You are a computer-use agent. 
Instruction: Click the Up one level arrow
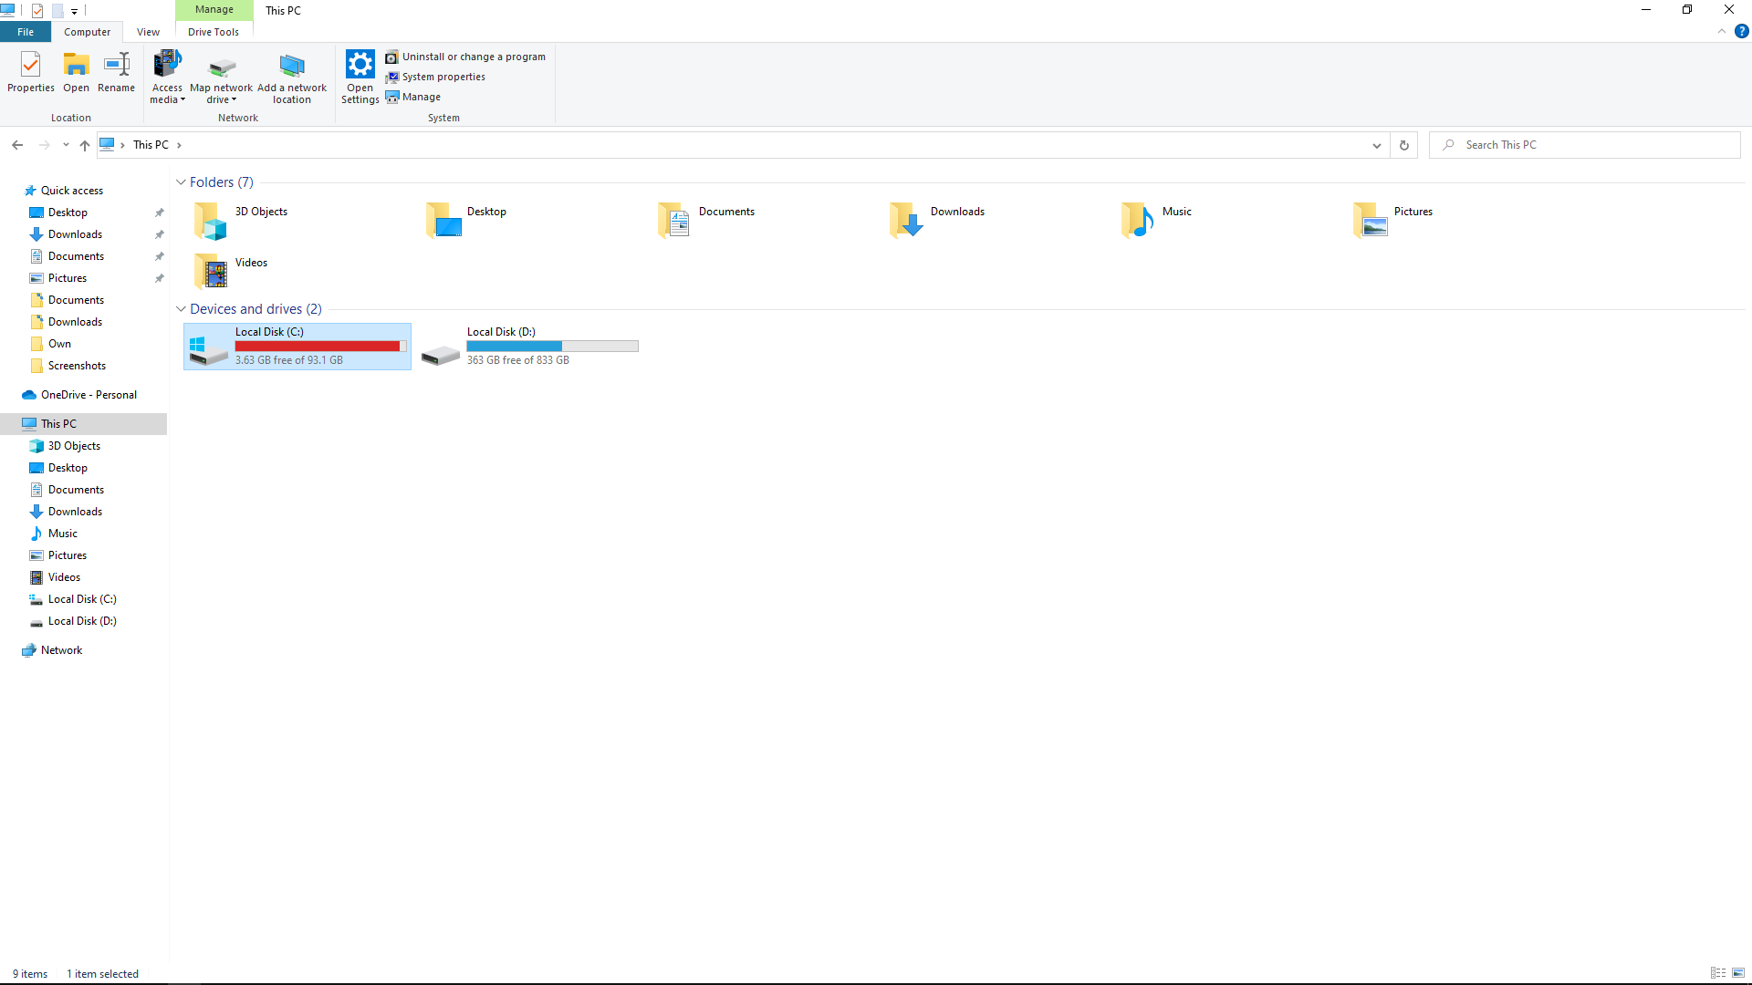coord(84,145)
